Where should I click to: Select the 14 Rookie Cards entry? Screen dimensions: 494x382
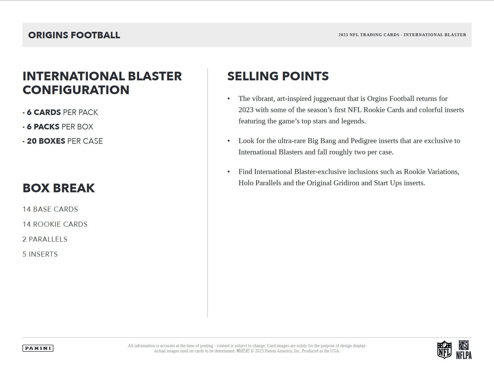[55, 224]
